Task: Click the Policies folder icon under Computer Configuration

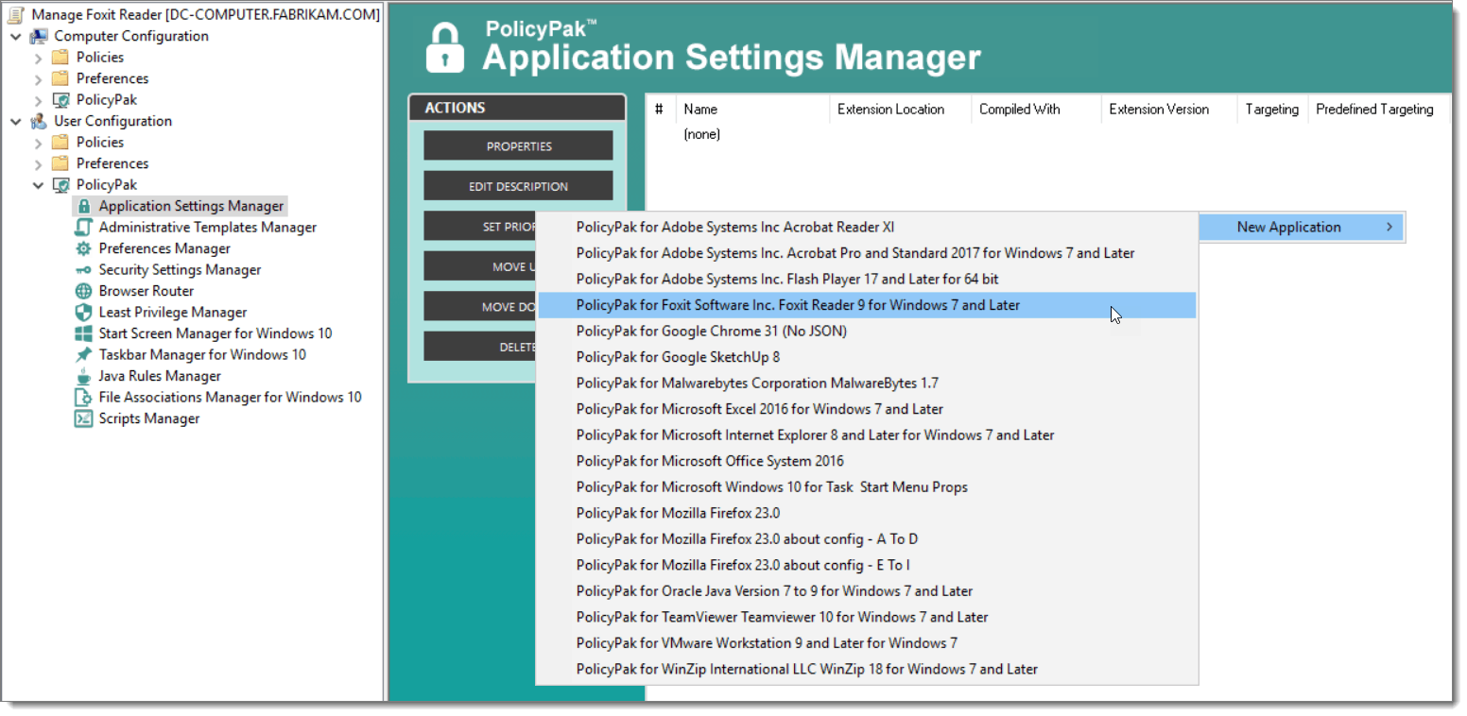Action: 60,58
